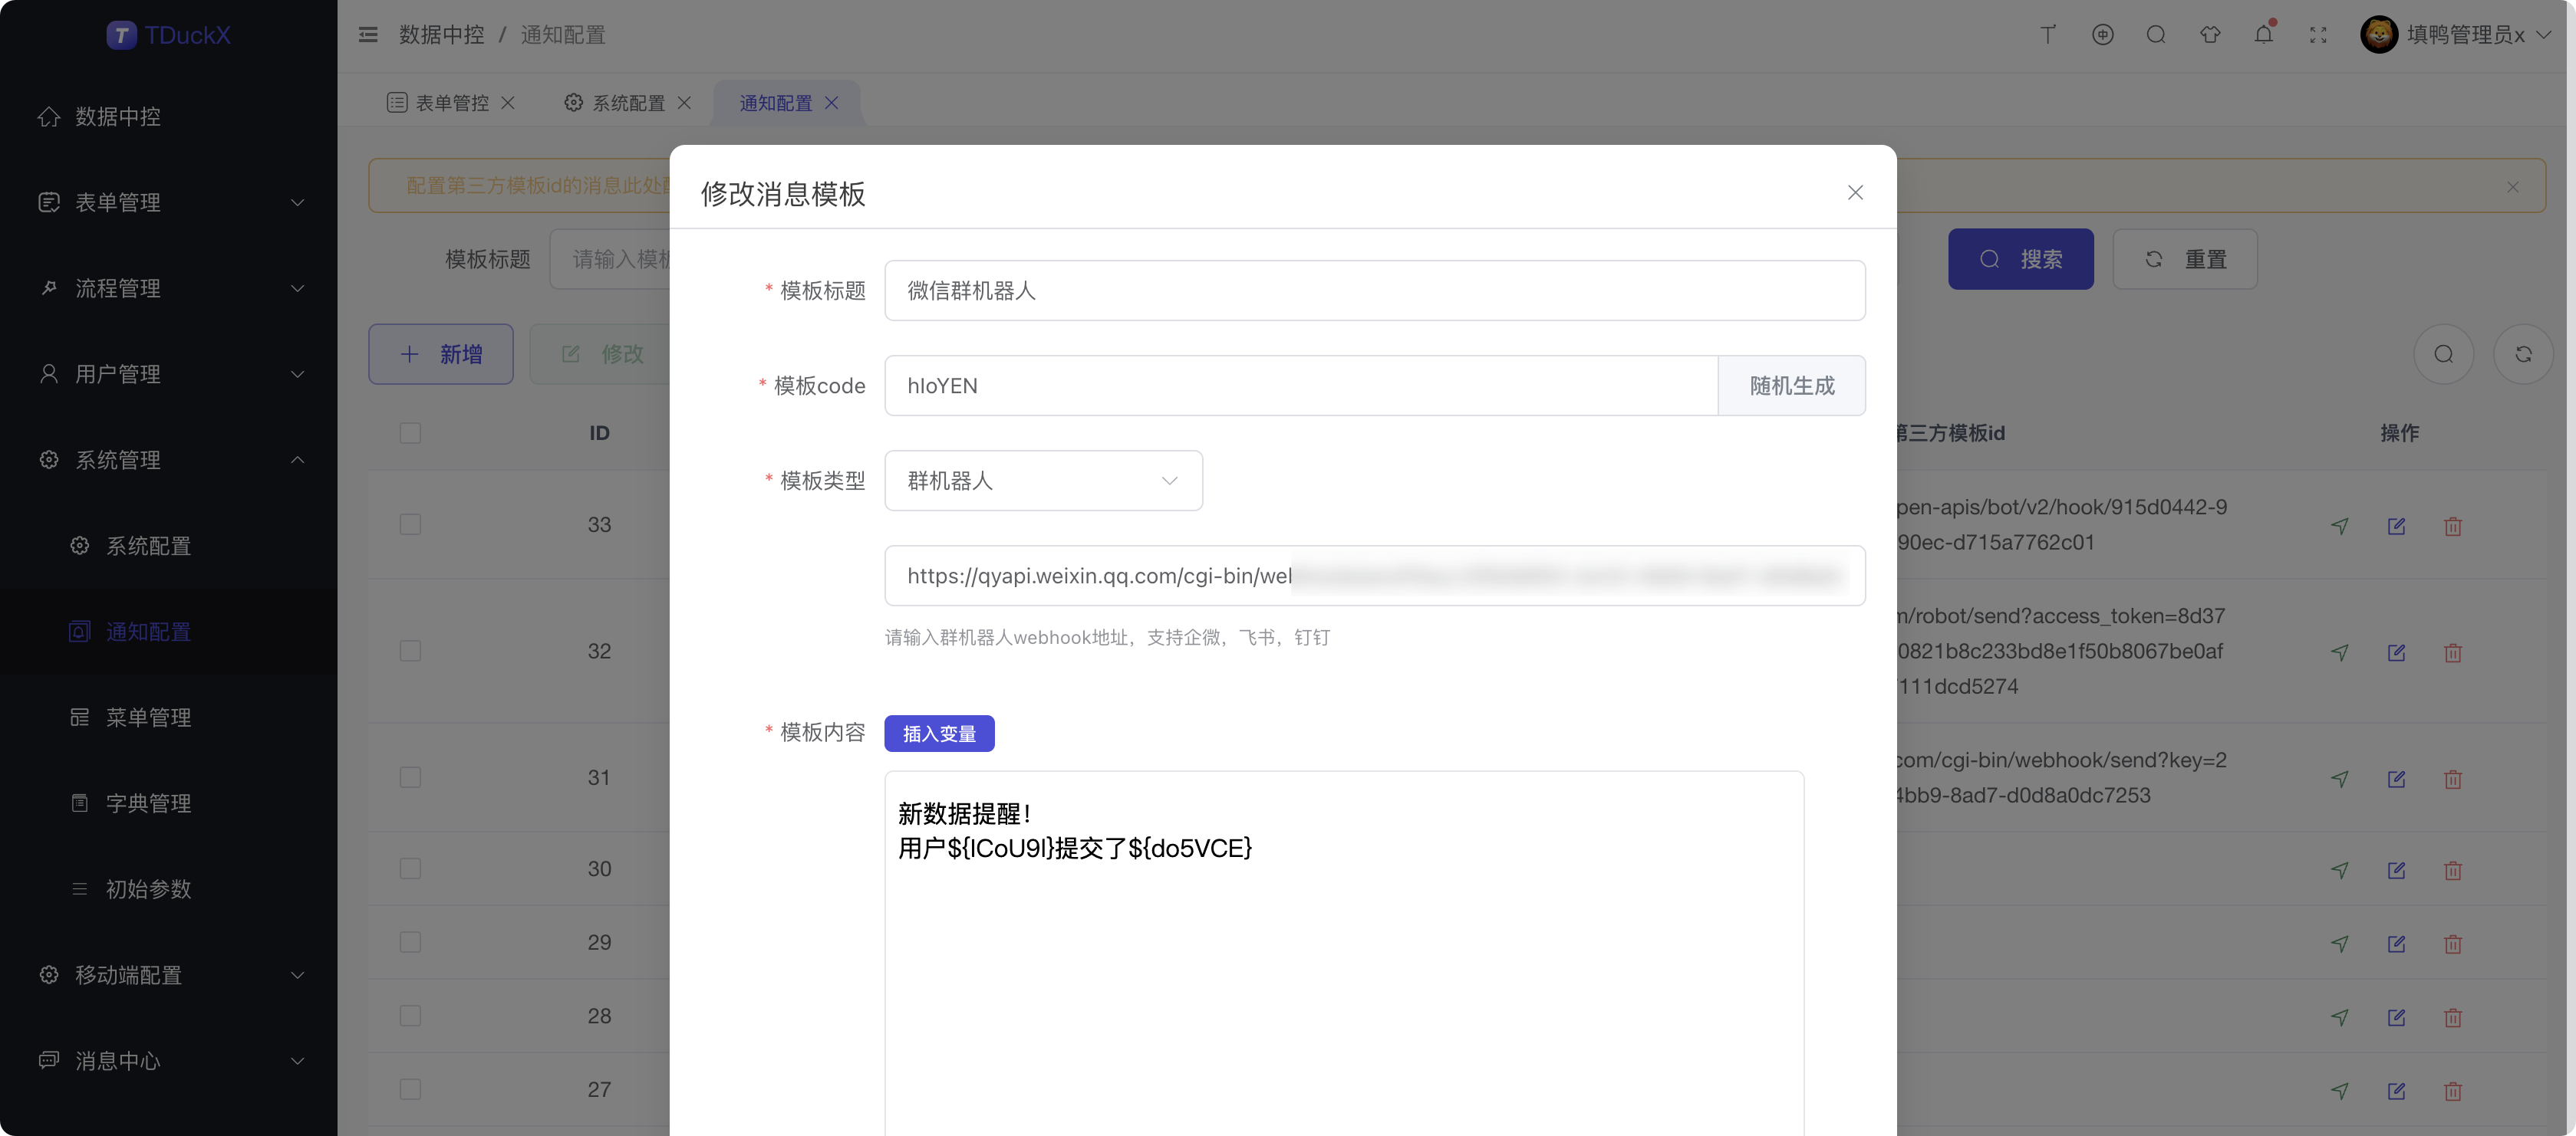Image resolution: width=2576 pixels, height=1136 pixels.
Task: Expand 表单管理 sidebar menu
Action: coord(168,202)
